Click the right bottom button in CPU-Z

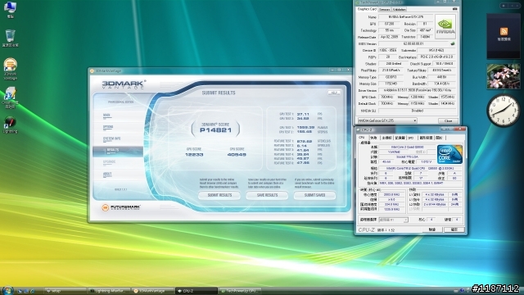point(454,229)
